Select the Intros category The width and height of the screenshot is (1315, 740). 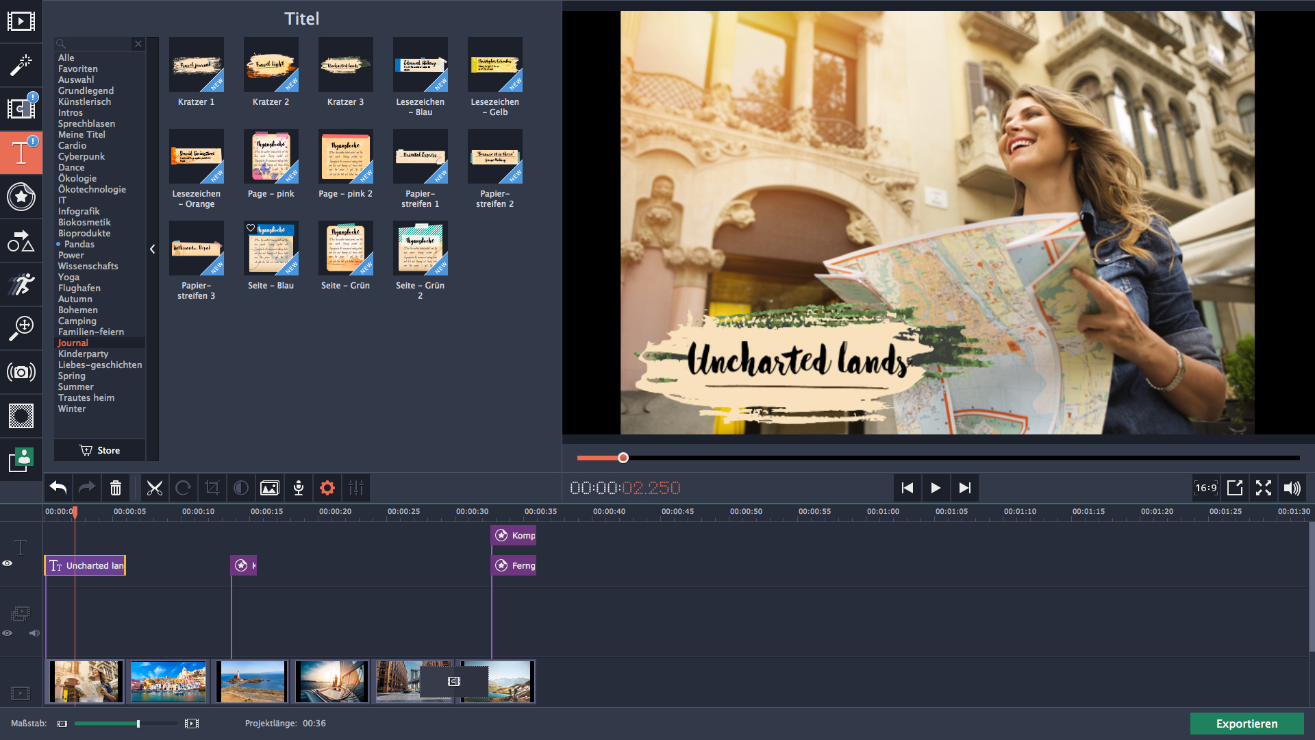(x=71, y=113)
